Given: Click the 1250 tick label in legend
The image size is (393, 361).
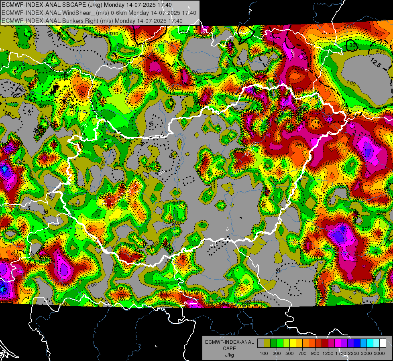Looking at the screenshot, I should point(328,353).
